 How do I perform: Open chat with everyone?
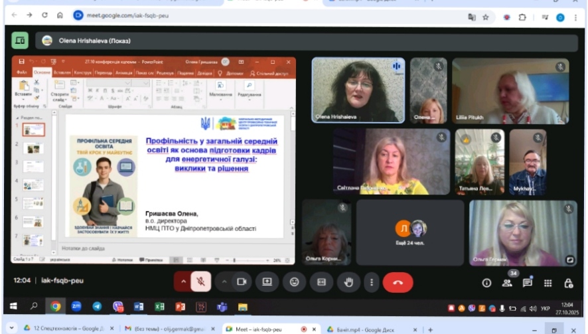coord(527,283)
